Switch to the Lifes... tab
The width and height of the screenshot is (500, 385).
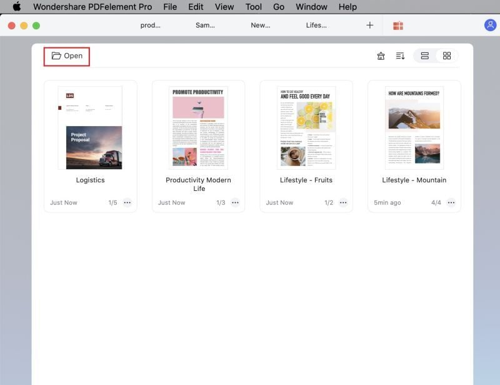(x=316, y=25)
